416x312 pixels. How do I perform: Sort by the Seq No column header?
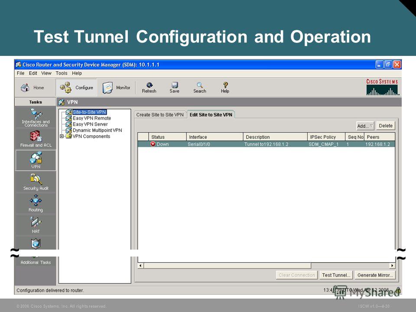tap(355, 137)
